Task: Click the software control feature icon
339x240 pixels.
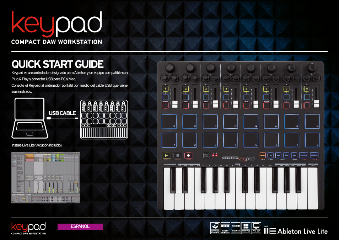Action: coord(215,228)
